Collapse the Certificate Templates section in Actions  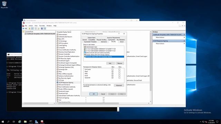tap(184, 34)
